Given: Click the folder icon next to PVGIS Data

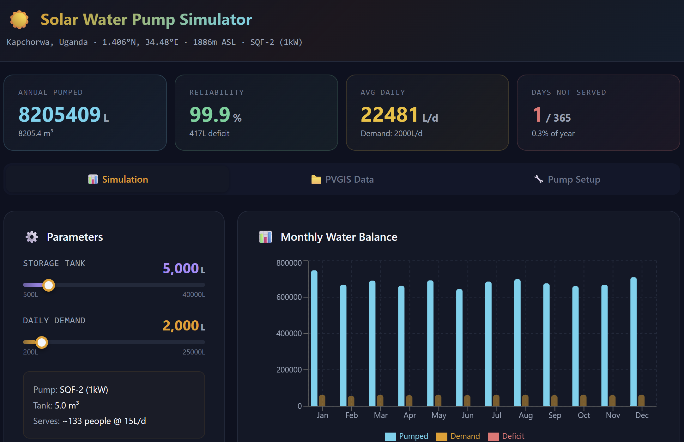Looking at the screenshot, I should coord(316,179).
